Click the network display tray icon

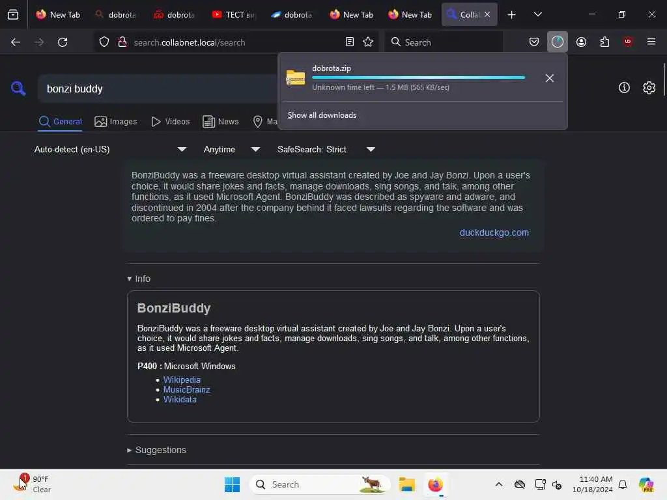coord(540,484)
